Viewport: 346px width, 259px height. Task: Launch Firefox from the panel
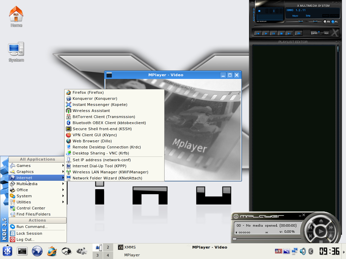click(52, 251)
